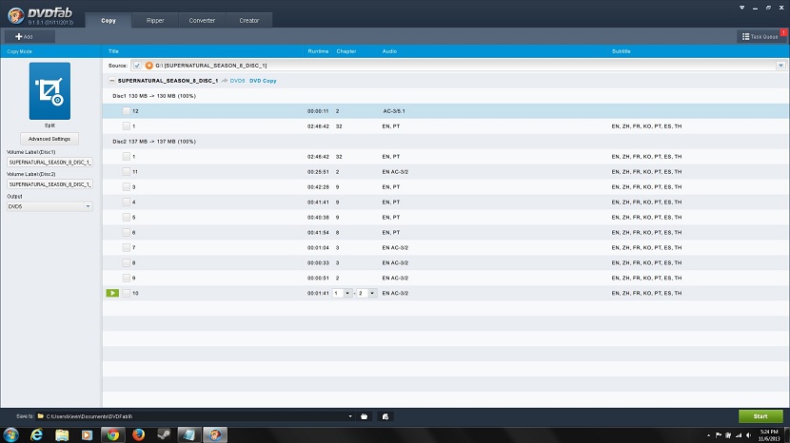Image resolution: width=790 pixels, height=443 pixels.
Task: Click the Volume Label (Disc1) text field
Action: [49, 162]
